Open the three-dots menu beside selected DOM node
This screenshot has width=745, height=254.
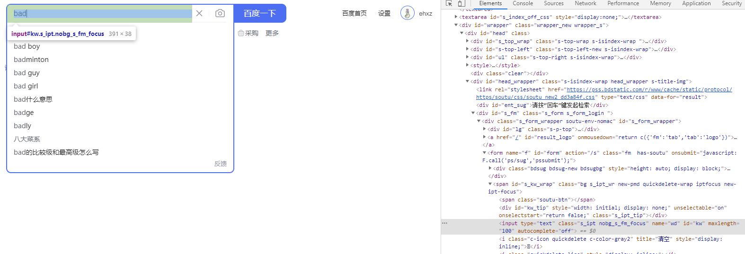coord(444,223)
